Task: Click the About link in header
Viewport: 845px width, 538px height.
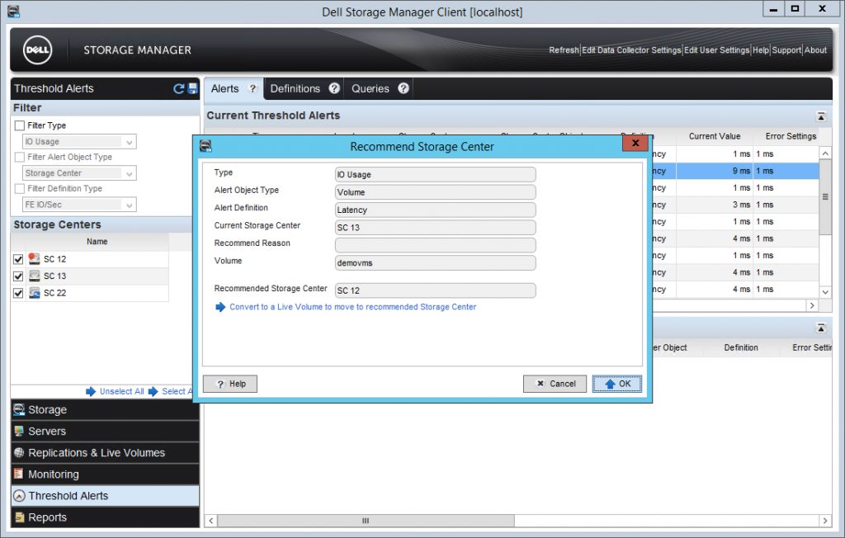Action: click(815, 50)
